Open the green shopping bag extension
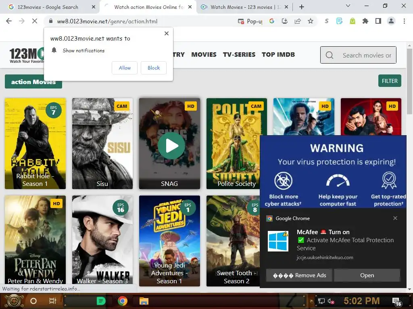Viewport: 413px width, 309px height. [353, 21]
